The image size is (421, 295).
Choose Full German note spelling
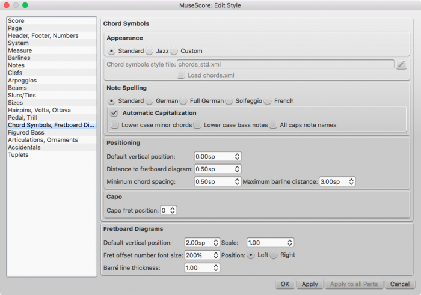tap(183, 101)
